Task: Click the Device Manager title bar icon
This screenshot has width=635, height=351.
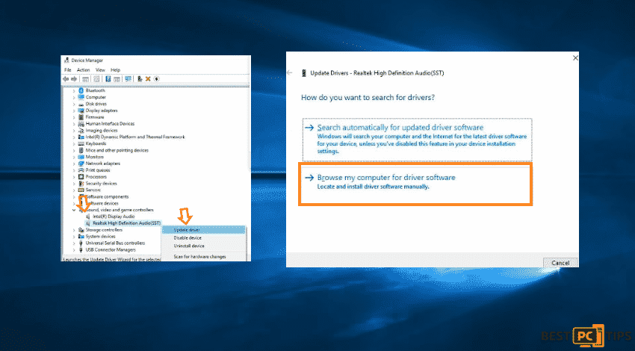Action: click(x=66, y=60)
